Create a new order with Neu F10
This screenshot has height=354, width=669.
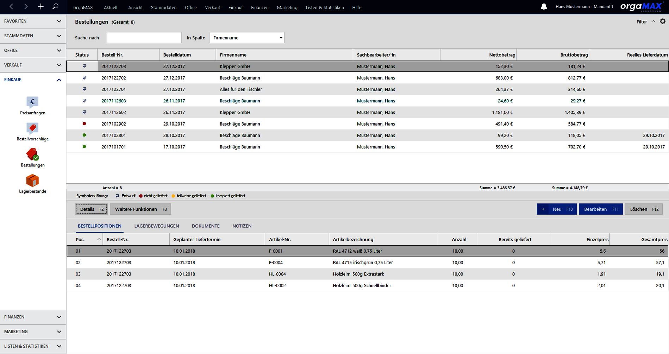click(x=557, y=209)
